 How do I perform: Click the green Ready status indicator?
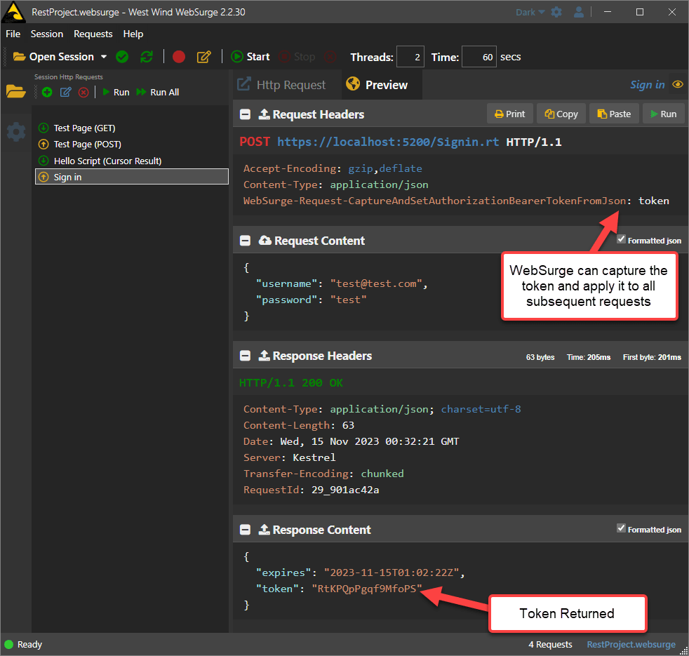click(x=9, y=645)
